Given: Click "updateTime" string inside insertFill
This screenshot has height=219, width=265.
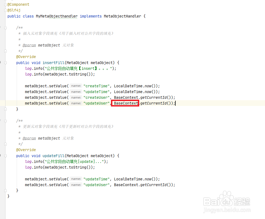Looking at the screenshot, I should pyautogui.click(x=96, y=92).
